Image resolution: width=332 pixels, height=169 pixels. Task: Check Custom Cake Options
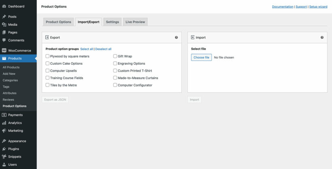coord(47,63)
